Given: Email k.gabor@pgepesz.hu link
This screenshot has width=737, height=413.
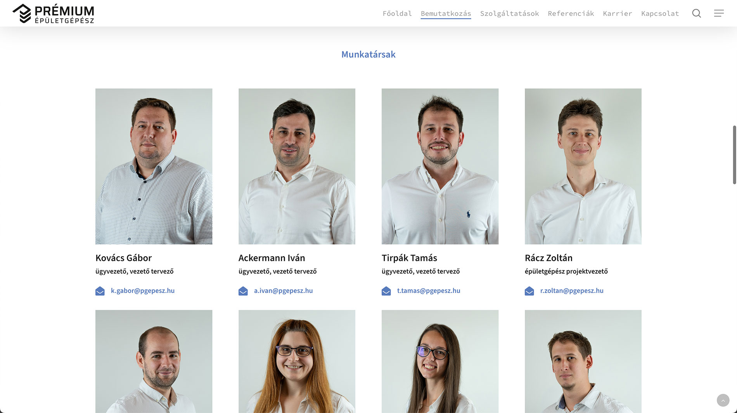Looking at the screenshot, I should click(143, 291).
